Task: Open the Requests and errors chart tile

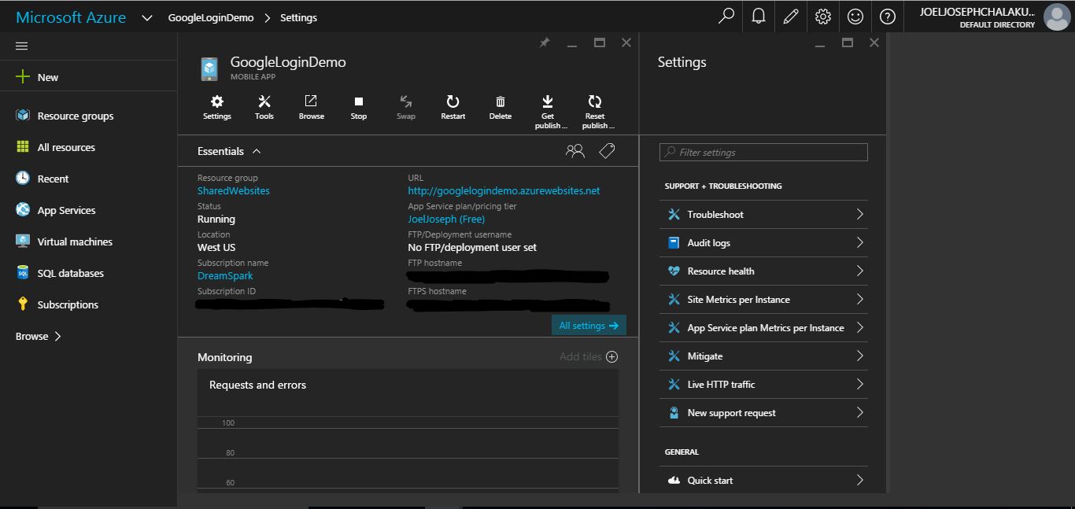Action: click(408, 431)
